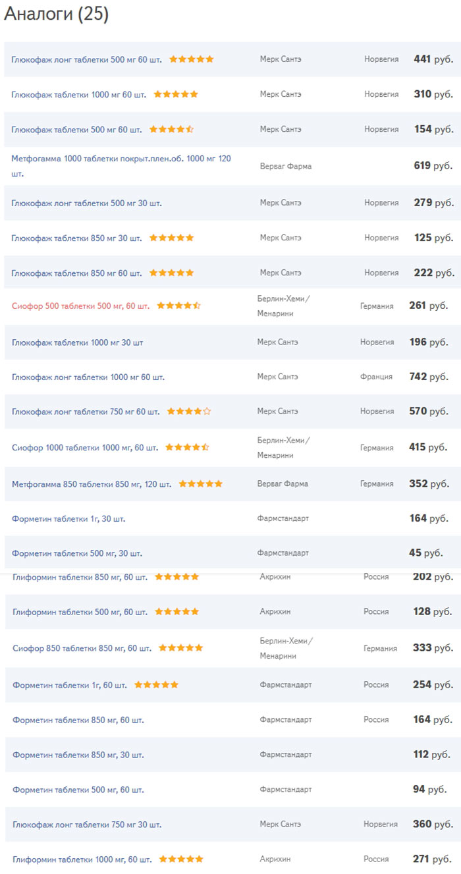Open Глюкофаж лонг 1000 мг 60 шт. link
This screenshot has height=874, width=461.
(x=88, y=377)
